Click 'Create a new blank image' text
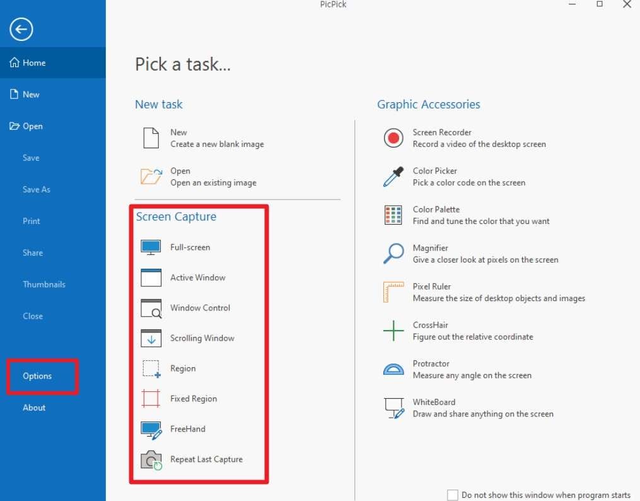The width and height of the screenshot is (640, 501). tap(217, 144)
